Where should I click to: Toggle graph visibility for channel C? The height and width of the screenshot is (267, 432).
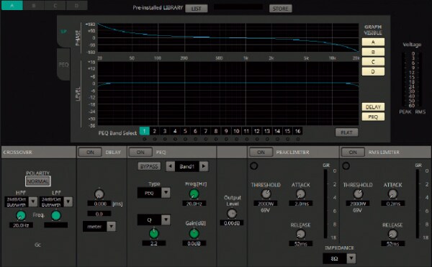click(373, 62)
